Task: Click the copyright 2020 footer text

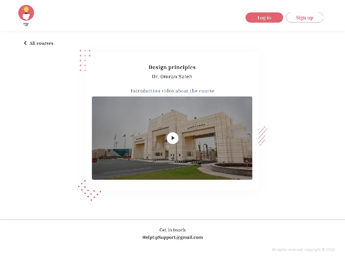Action: click(x=303, y=250)
